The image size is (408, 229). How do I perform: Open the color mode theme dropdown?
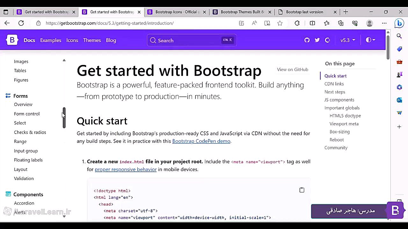(x=370, y=40)
